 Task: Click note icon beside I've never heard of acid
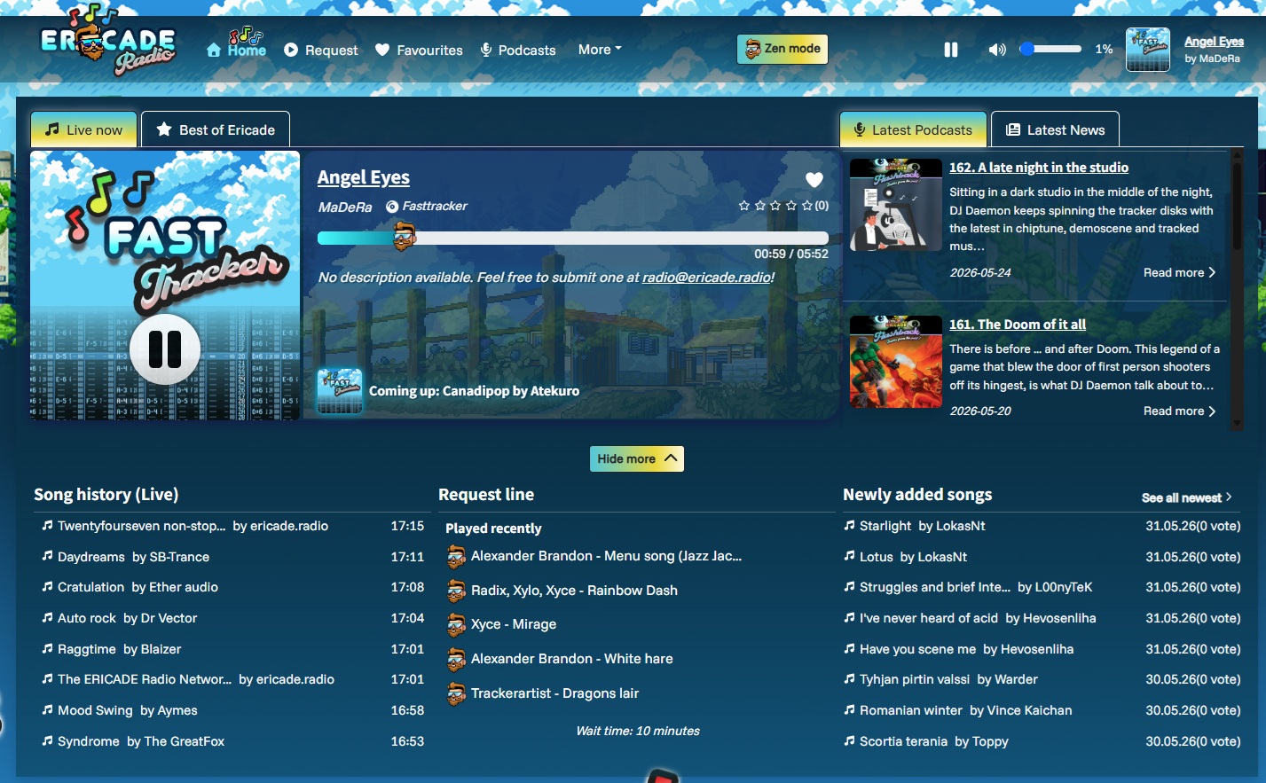[x=849, y=617]
